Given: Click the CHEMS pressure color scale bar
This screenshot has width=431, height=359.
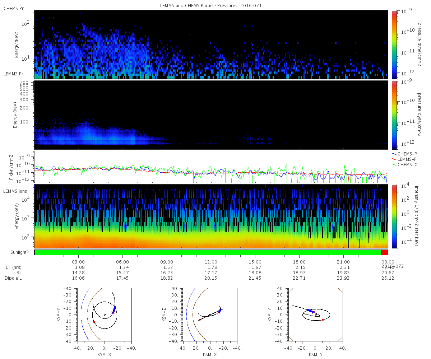Looking at the screenshot, I should click(395, 44).
